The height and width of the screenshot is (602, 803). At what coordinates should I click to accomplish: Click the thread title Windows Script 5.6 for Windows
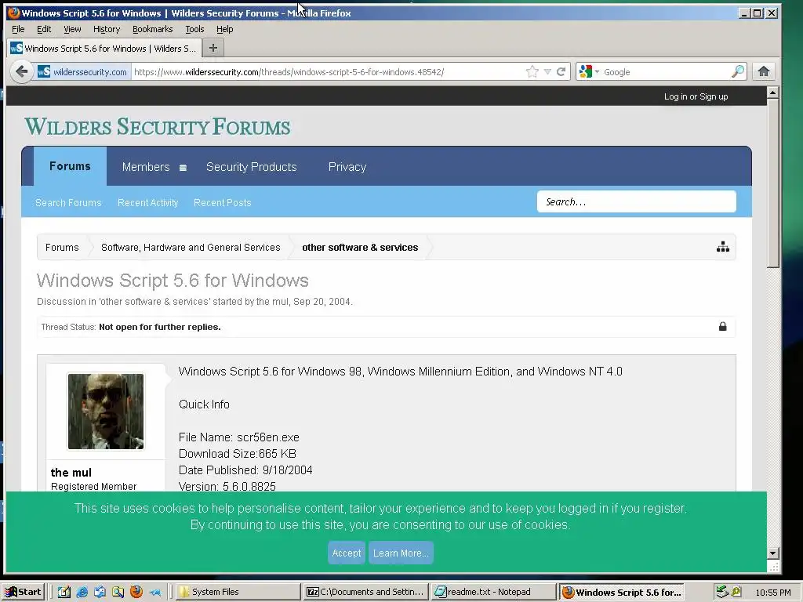pos(173,281)
